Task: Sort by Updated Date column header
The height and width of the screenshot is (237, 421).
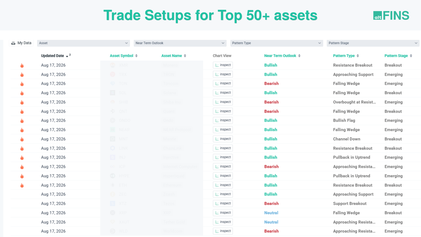Action: tap(52, 56)
